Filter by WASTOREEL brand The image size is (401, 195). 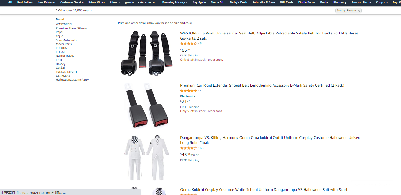64,24
